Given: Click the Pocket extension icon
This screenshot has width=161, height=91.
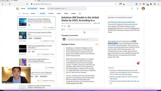Looking at the screenshot, I should point(140,4).
